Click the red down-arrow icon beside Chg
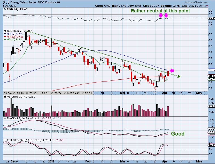The height and width of the screenshot is (164, 215). (x=207, y=6)
